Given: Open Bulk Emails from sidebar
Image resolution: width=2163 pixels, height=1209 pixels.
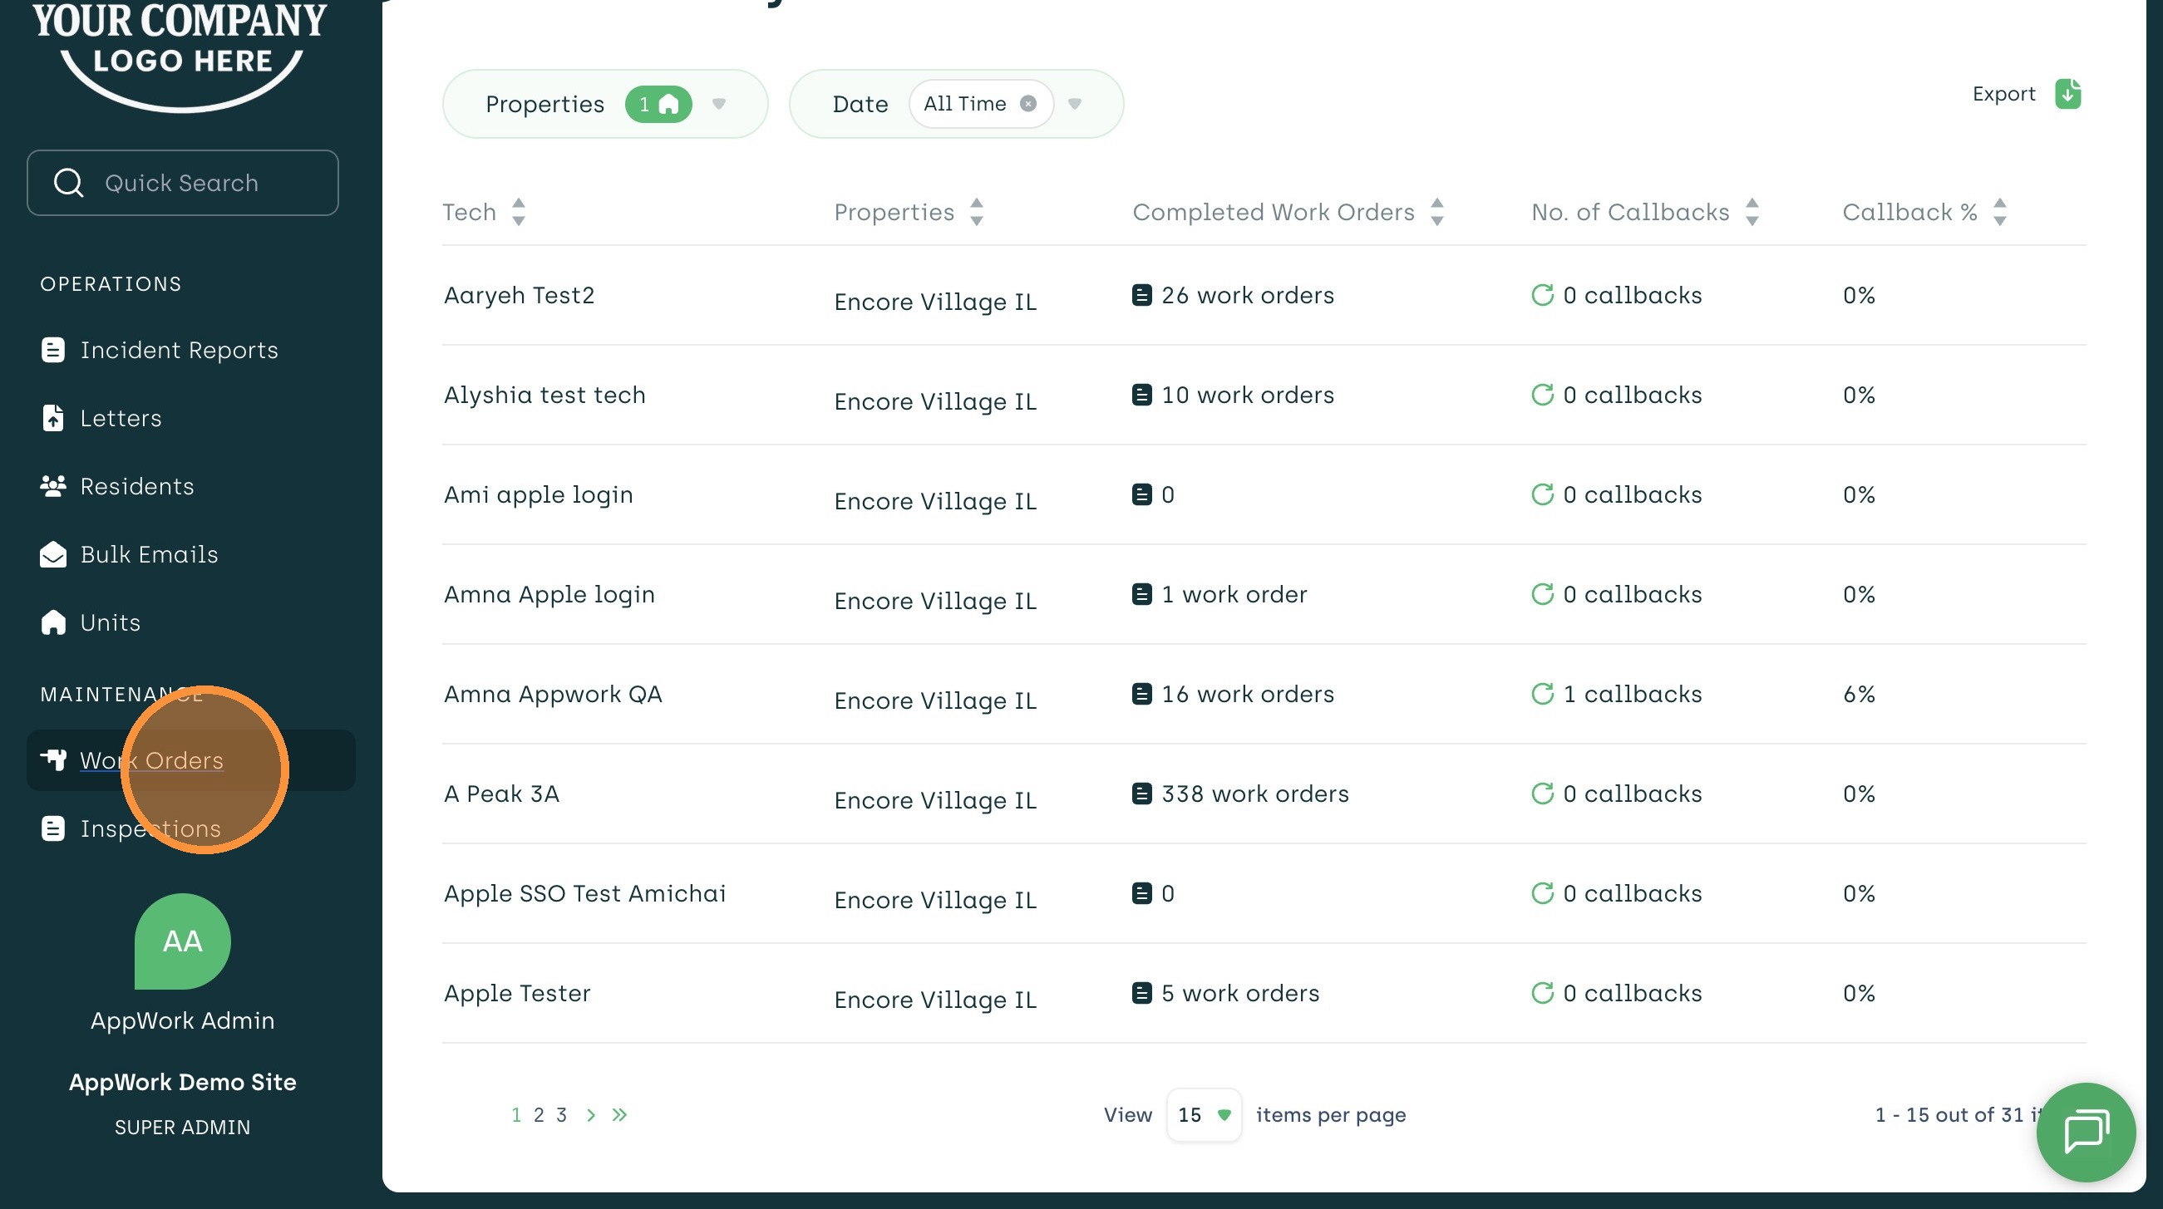Looking at the screenshot, I should click(149, 554).
